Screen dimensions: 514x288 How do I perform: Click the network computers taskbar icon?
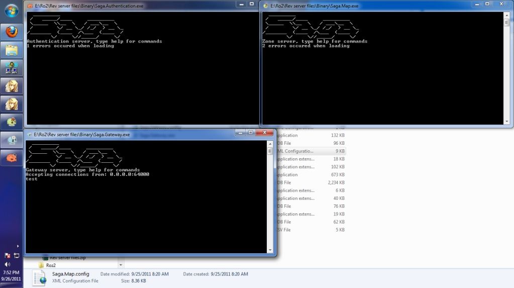[11, 67]
